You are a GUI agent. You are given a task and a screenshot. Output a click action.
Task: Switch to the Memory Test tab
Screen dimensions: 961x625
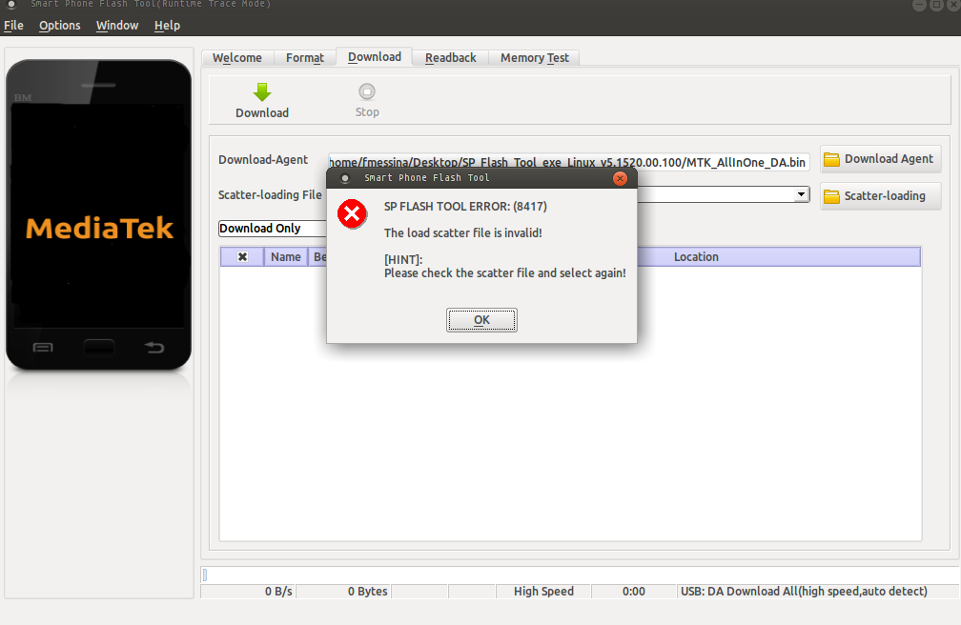[534, 58]
